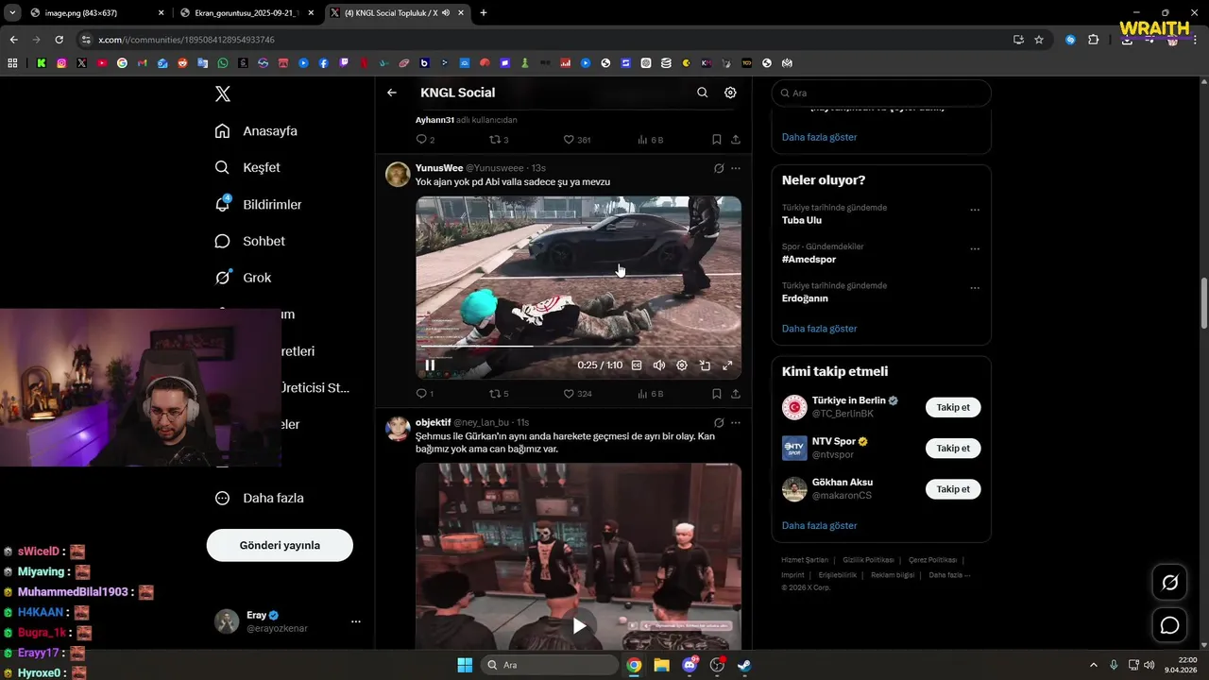Open the floating Grok button
The image size is (1209, 680).
tap(1169, 583)
